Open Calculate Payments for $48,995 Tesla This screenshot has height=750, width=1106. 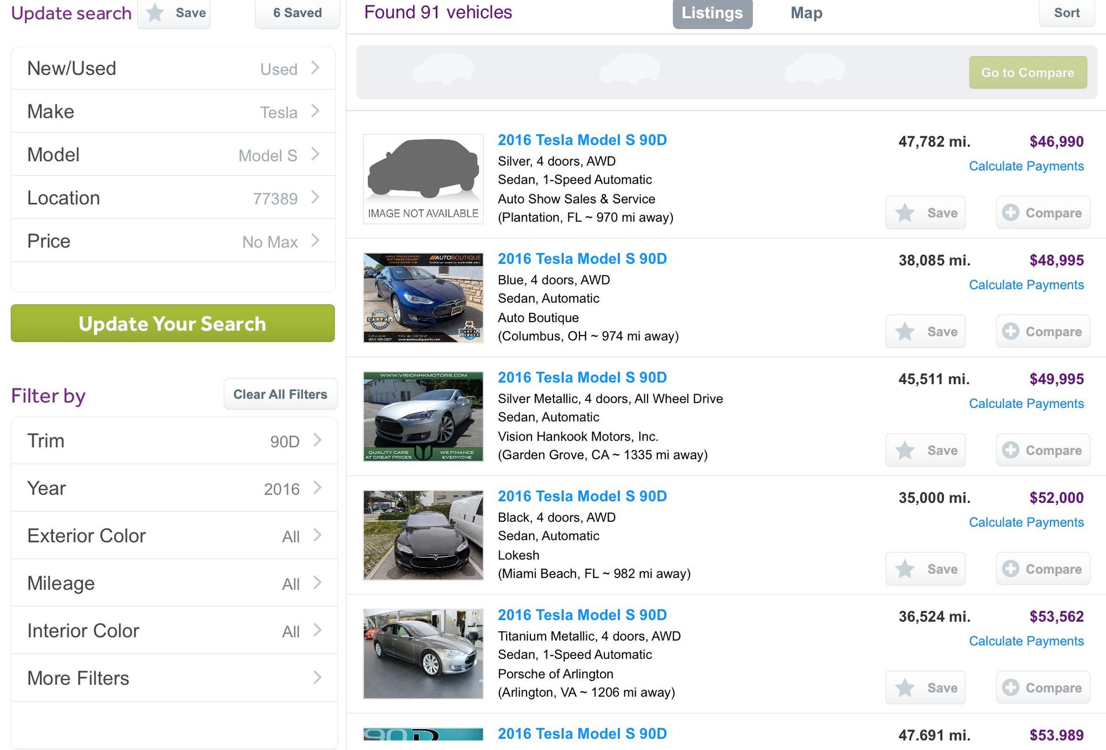(1026, 285)
